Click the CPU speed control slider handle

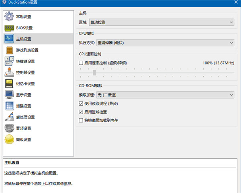(94, 73)
